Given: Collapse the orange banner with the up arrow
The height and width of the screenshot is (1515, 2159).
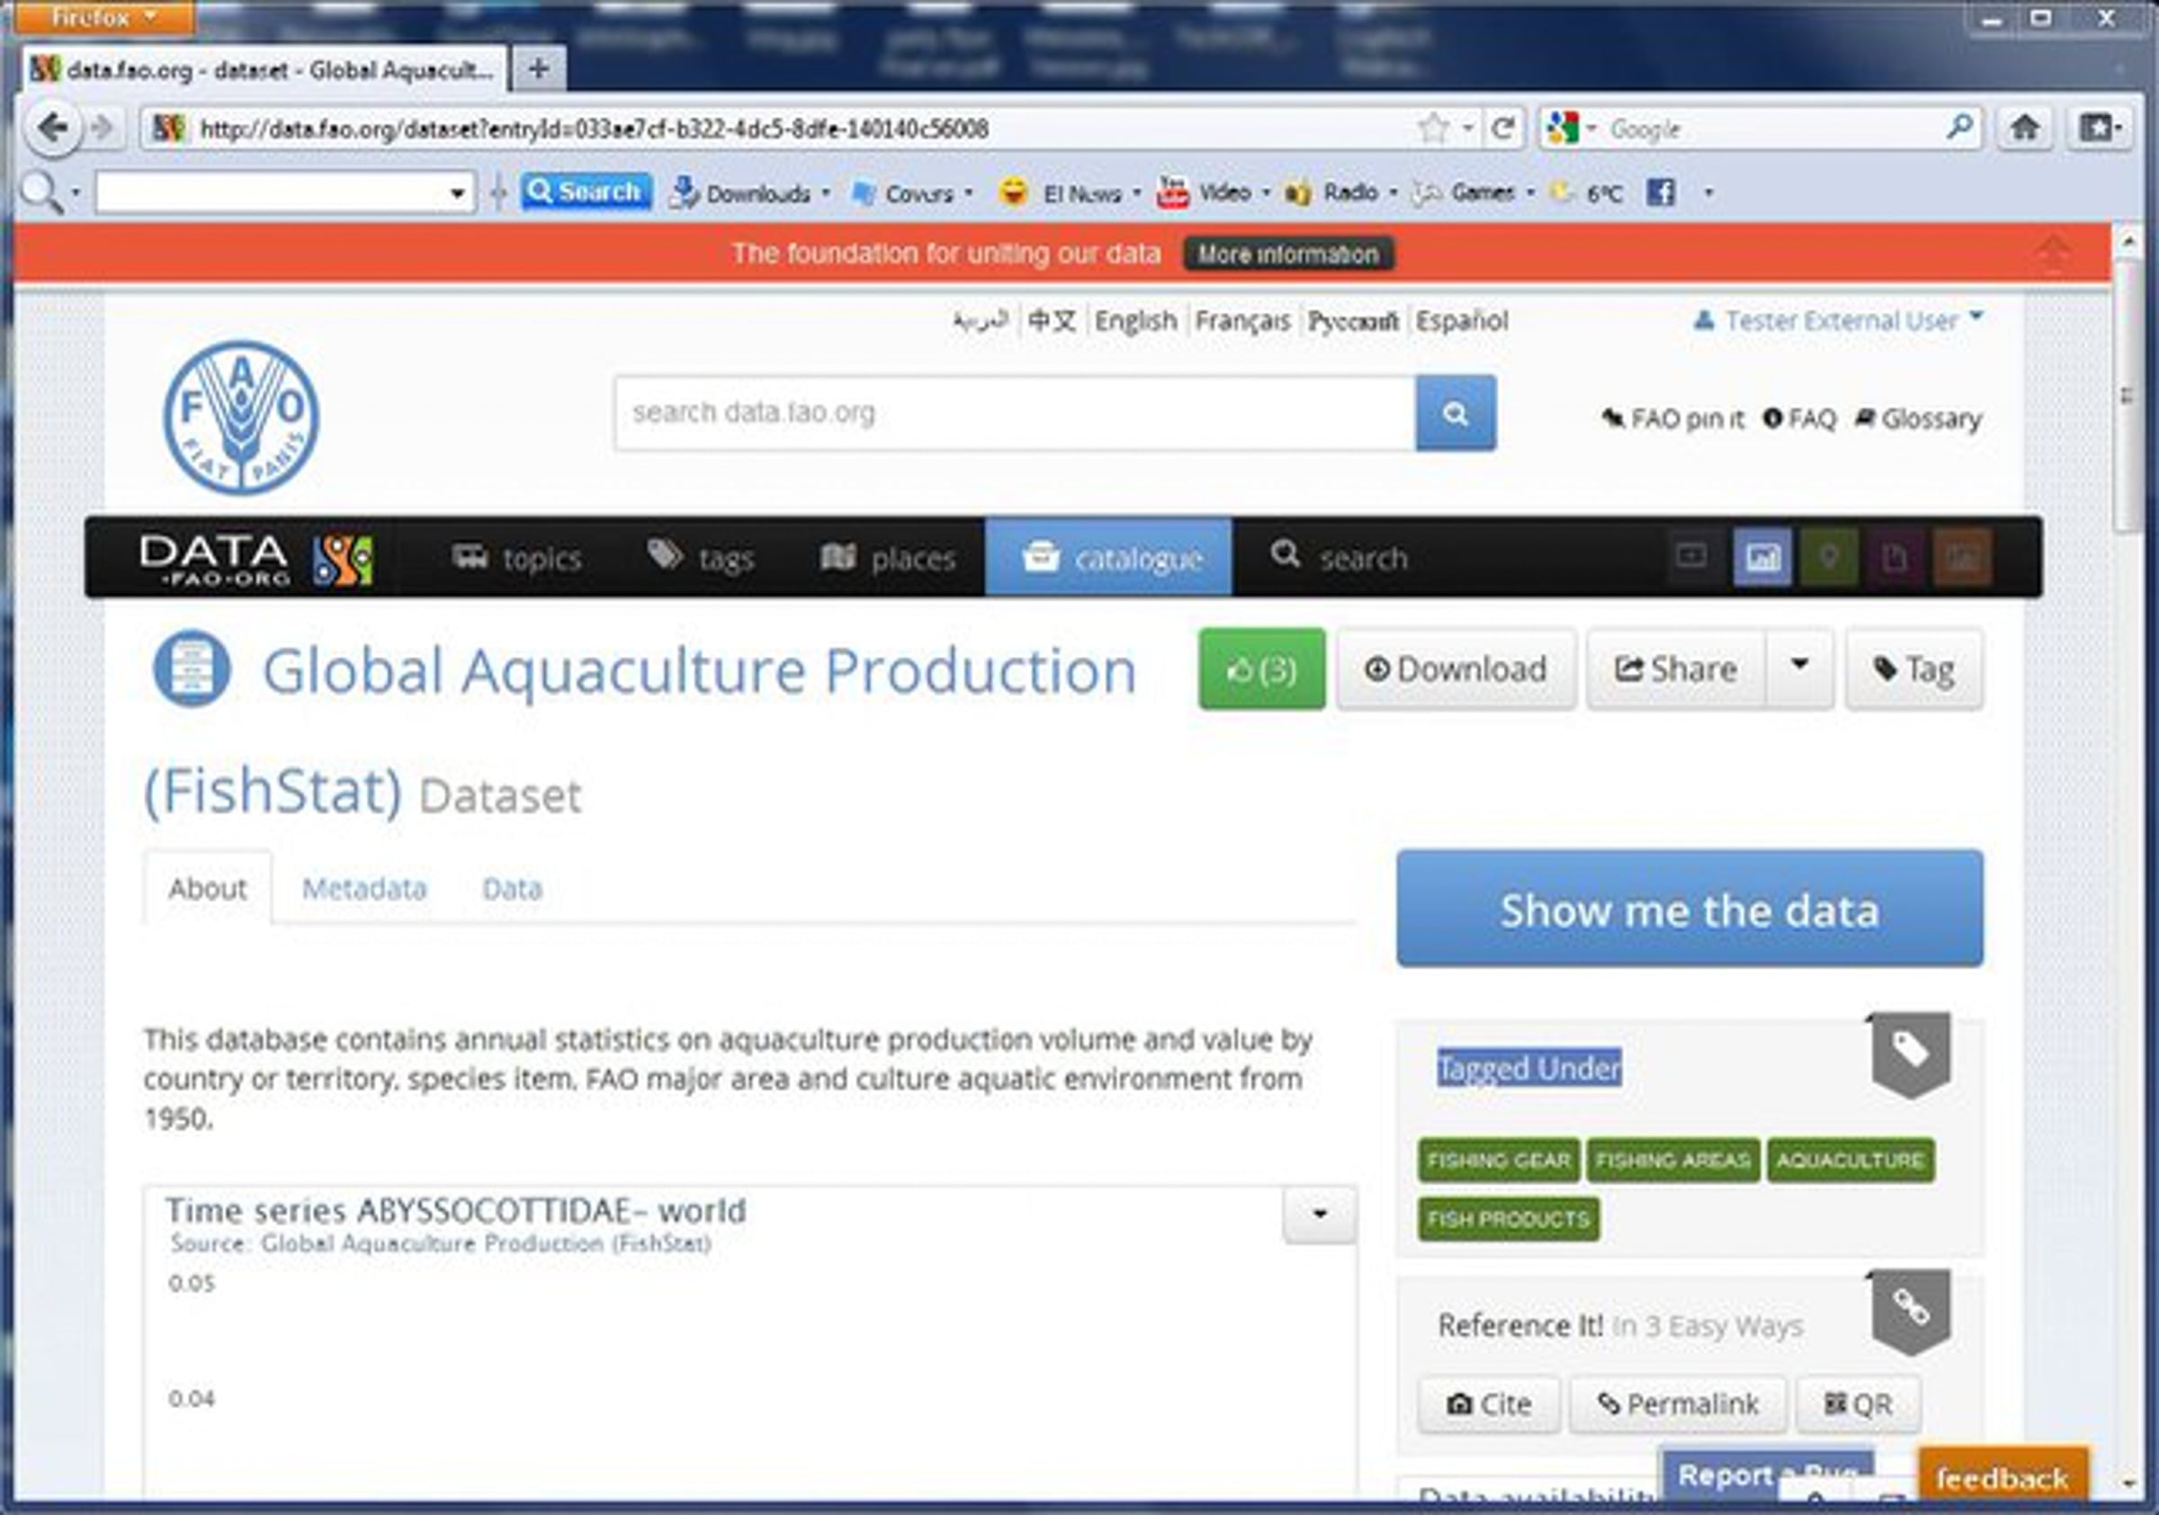Looking at the screenshot, I should 2054,253.
